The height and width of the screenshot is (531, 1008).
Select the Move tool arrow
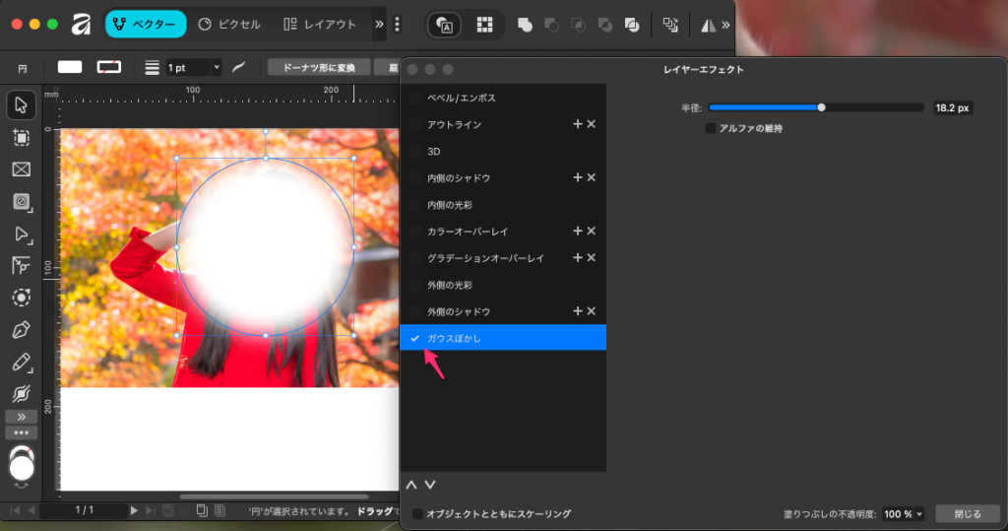point(21,104)
